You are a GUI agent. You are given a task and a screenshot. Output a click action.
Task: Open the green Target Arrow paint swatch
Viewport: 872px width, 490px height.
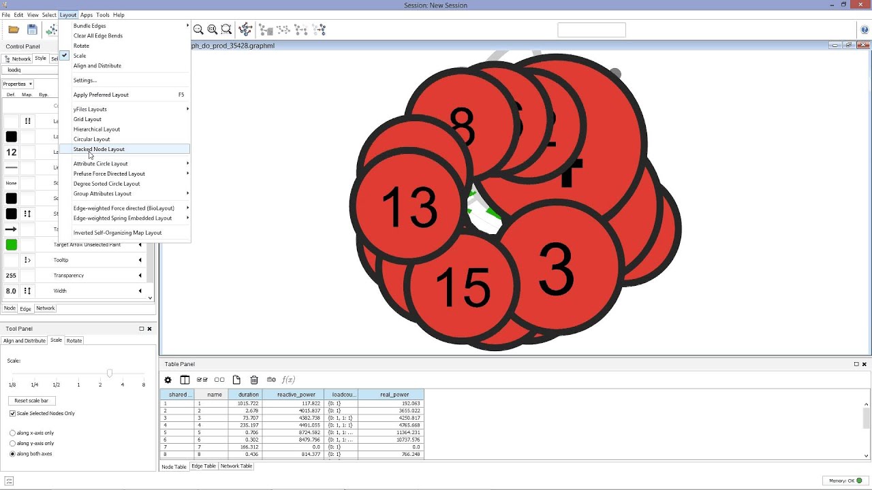[x=11, y=244]
